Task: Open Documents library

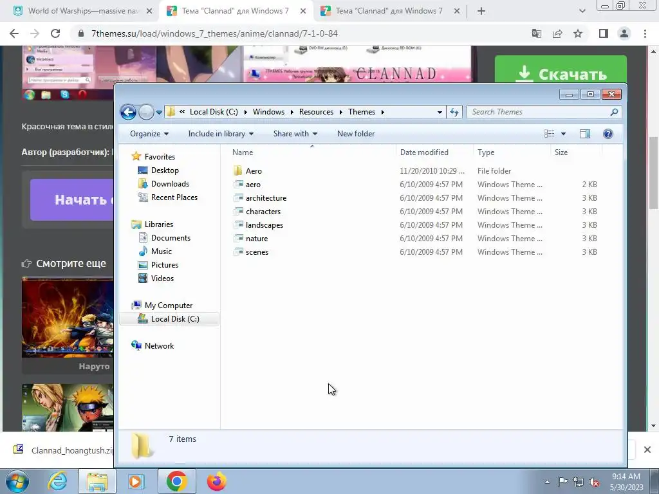Action: point(171,238)
